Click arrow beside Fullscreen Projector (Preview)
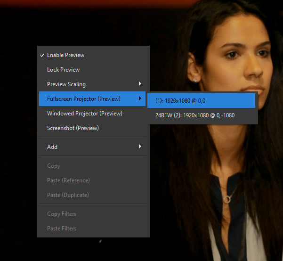 (x=140, y=98)
